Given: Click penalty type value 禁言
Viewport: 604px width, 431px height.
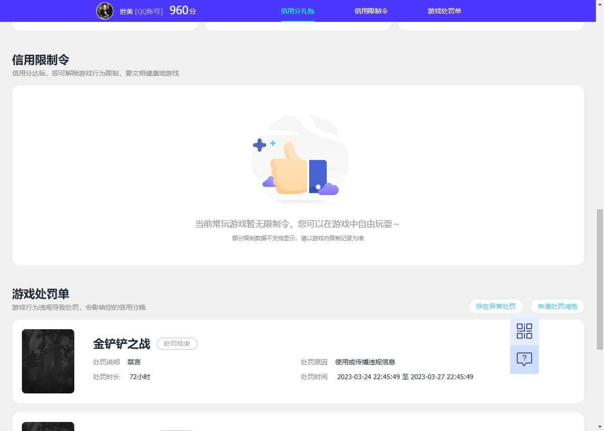Looking at the screenshot, I should click(x=134, y=362).
